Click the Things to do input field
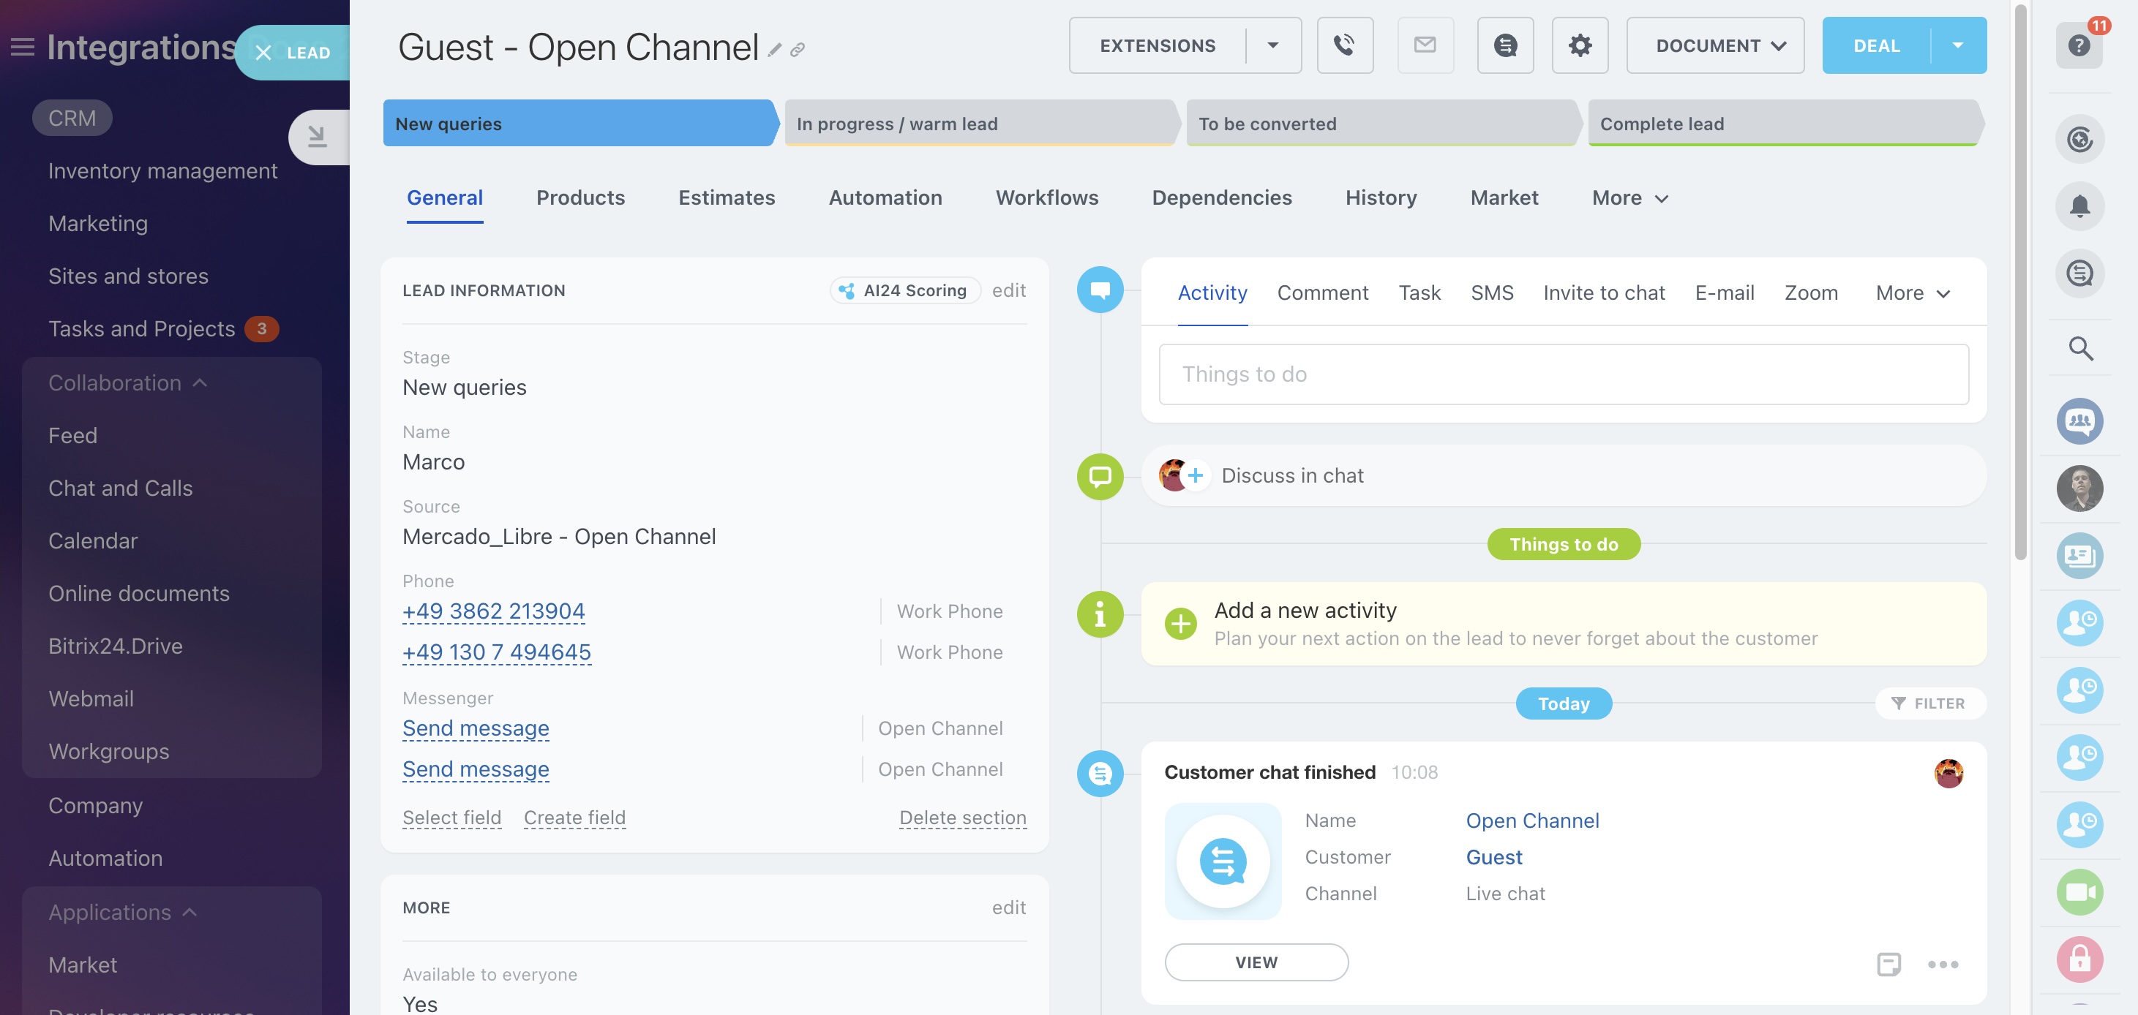Image resolution: width=2138 pixels, height=1015 pixels. click(1563, 374)
